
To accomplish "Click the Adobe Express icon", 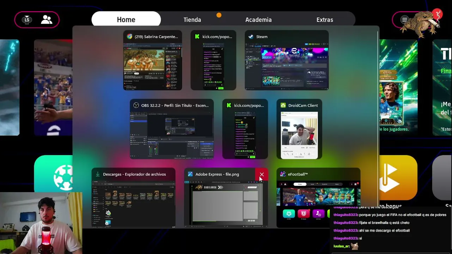I will (190, 174).
